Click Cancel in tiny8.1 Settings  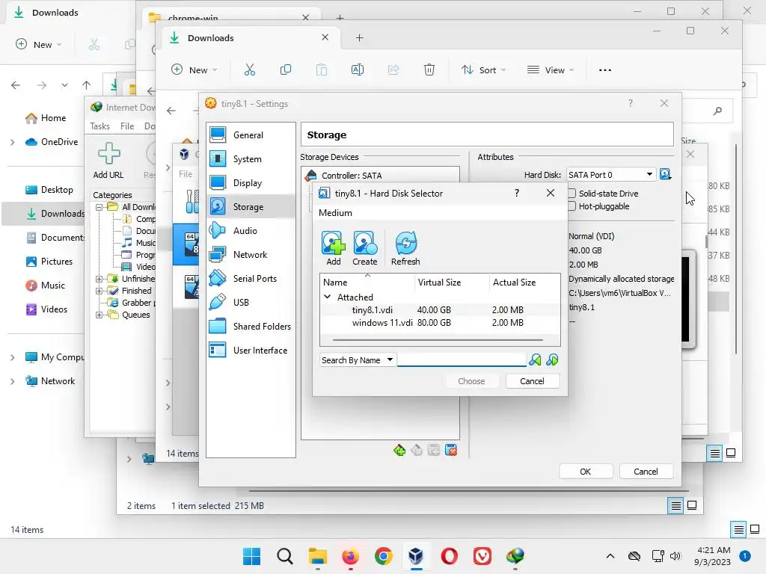[x=646, y=472]
